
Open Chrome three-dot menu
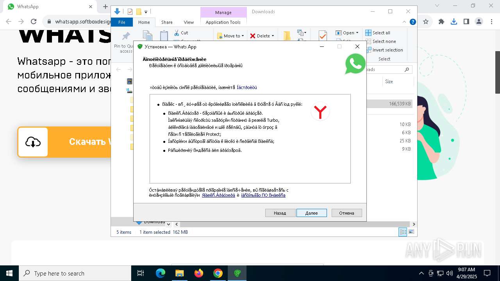click(x=491, y=22)
